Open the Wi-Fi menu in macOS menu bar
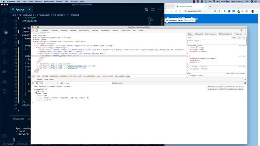The image size is (260, 146). [214, 2]
